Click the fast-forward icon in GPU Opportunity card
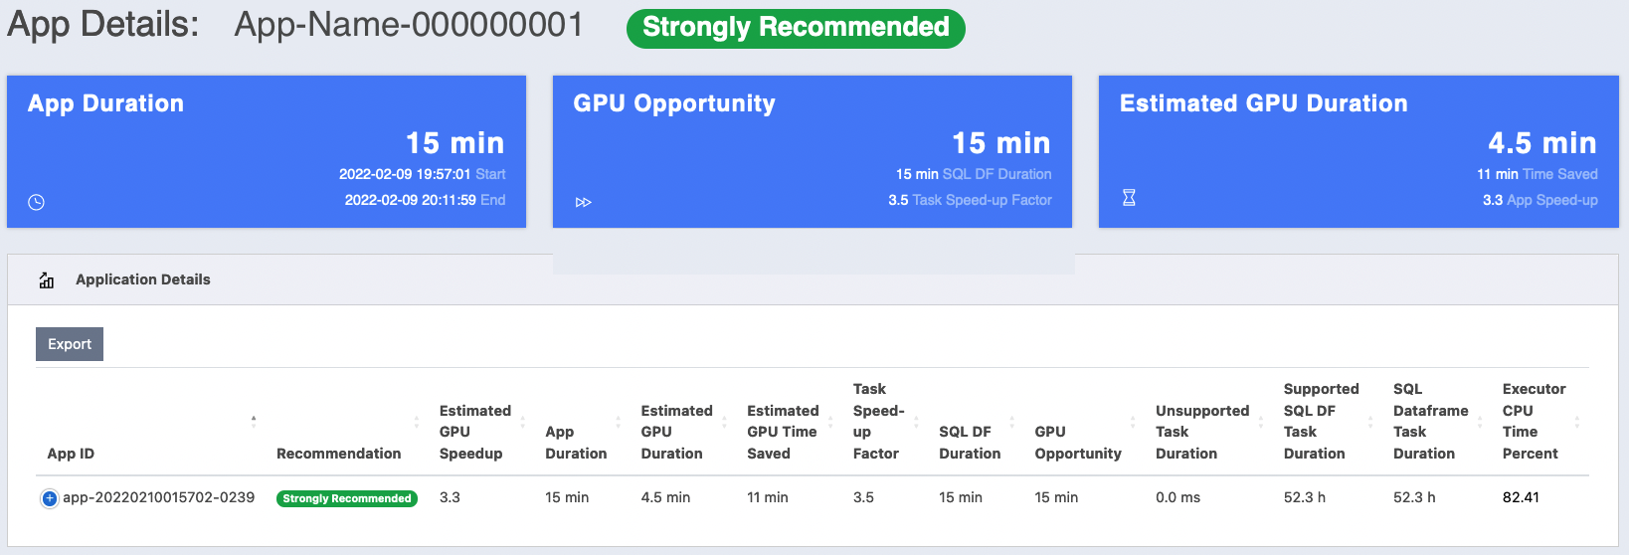 coord(584,202)
